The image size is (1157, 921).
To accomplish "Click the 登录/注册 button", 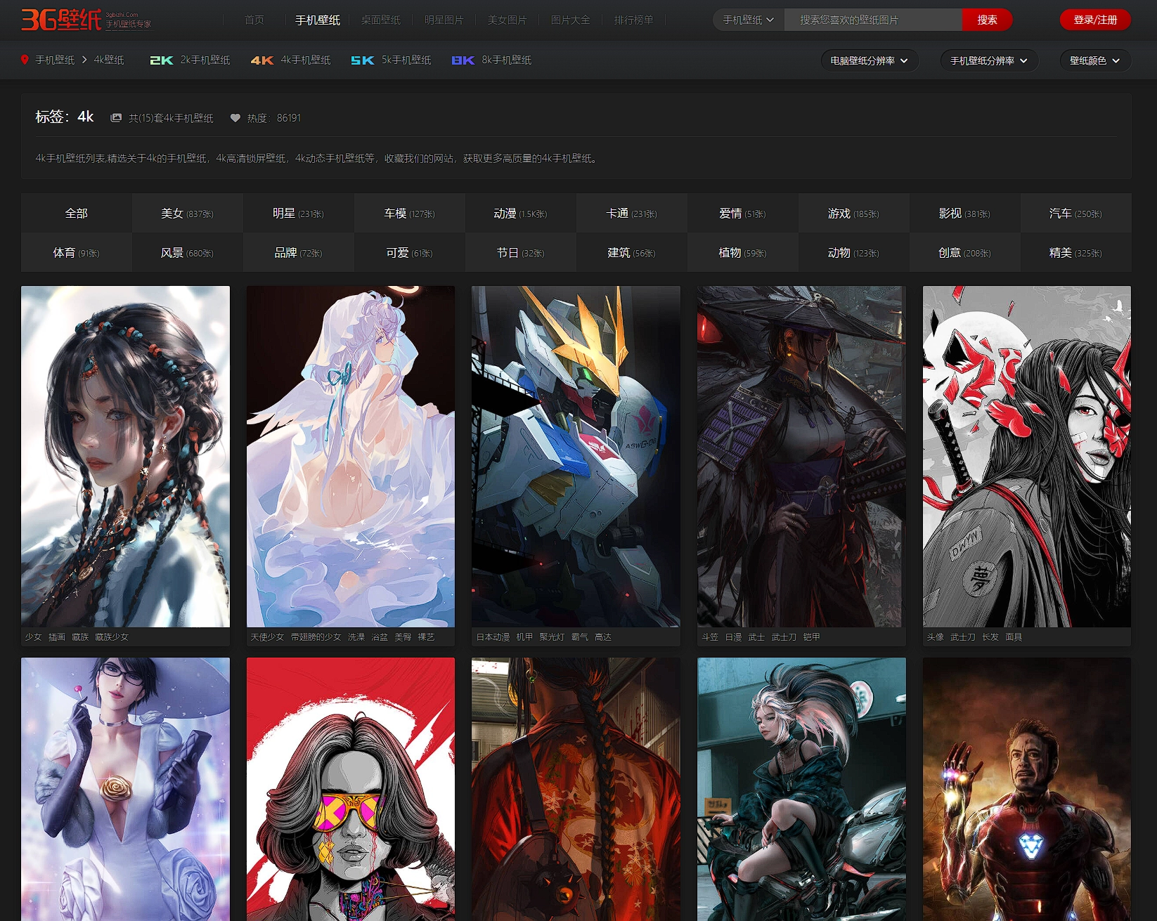I will point(1094,20).
